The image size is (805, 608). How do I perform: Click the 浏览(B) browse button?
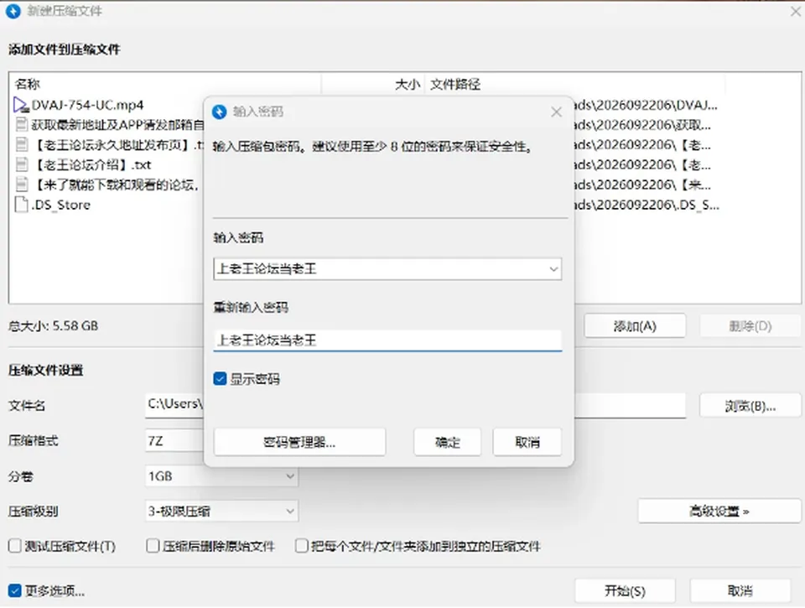(x=750, y=406)
